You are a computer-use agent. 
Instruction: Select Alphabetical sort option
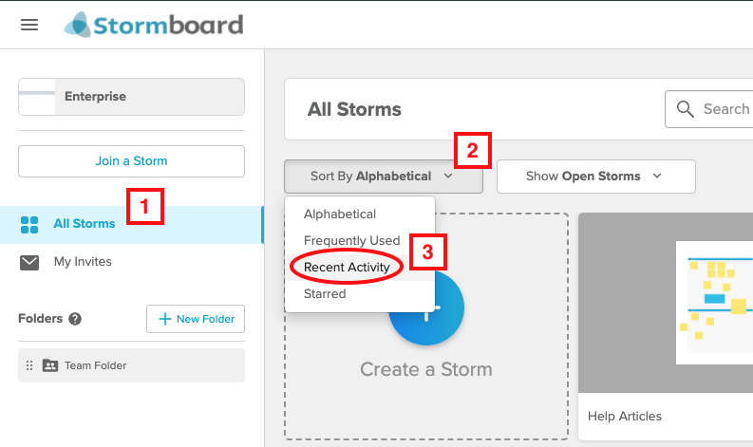pos(340,214)
